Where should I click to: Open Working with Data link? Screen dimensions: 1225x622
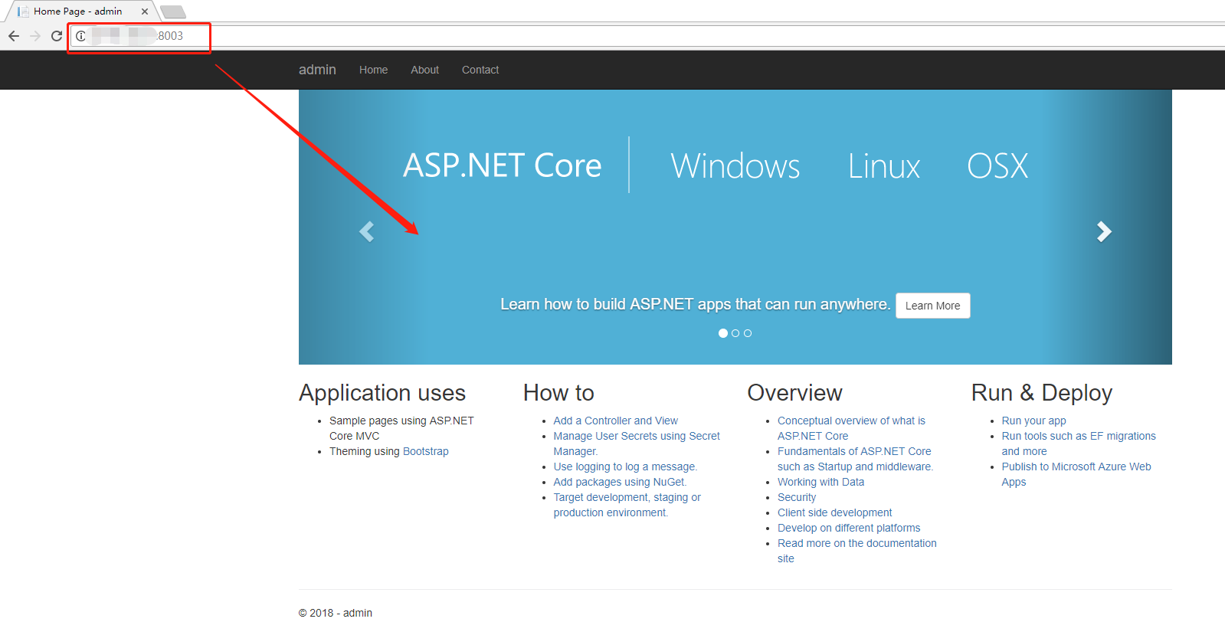click(820, 482)
